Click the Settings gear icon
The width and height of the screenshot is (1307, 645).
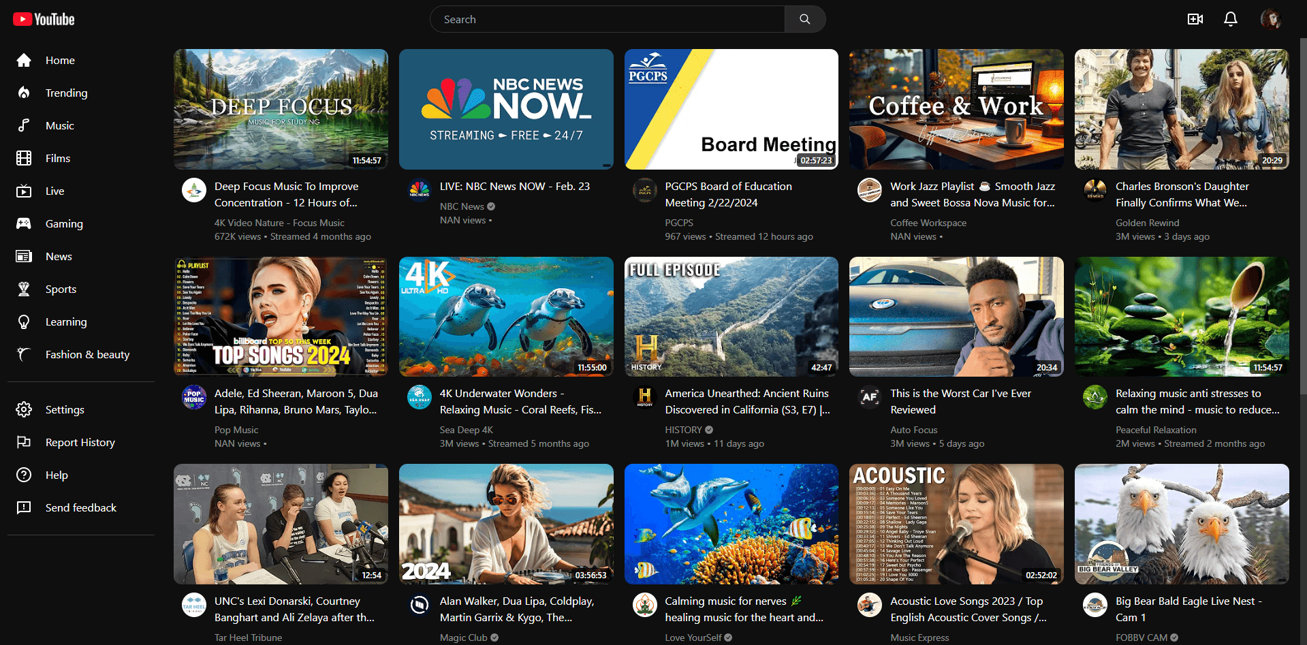pyautogui.click(x=24, y=409)
